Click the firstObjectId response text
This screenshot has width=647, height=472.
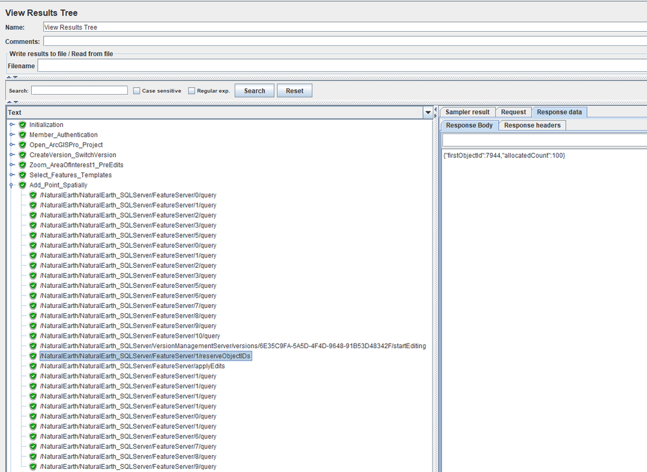pos(504,156)
